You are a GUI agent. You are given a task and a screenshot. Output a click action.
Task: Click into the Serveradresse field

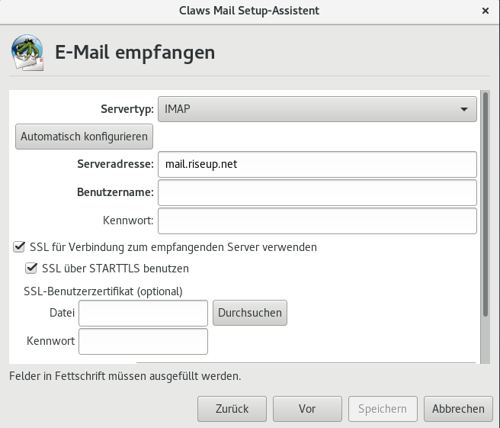pyautogui.click(x=317, y=164)
